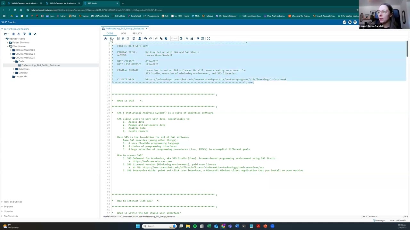
Task: Click the go-to-line arrow icon
Action: pos(181,38)
